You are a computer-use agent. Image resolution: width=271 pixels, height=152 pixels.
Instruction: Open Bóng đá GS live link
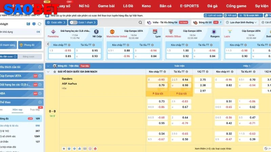point(207,22)
